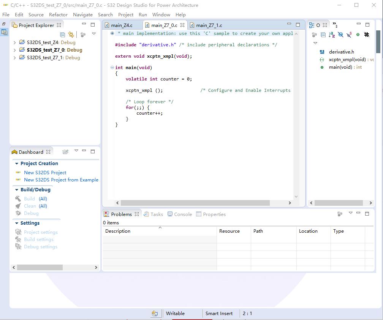Click the C/C++ perspective icon
The width and height of the screenshot is (383, 320).
[5, 32]
